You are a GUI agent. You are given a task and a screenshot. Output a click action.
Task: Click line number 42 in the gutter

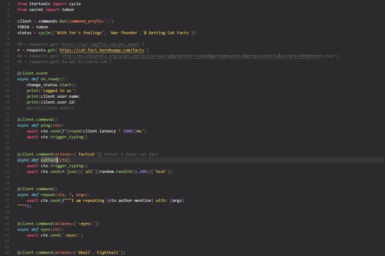(x=6, y=229)
